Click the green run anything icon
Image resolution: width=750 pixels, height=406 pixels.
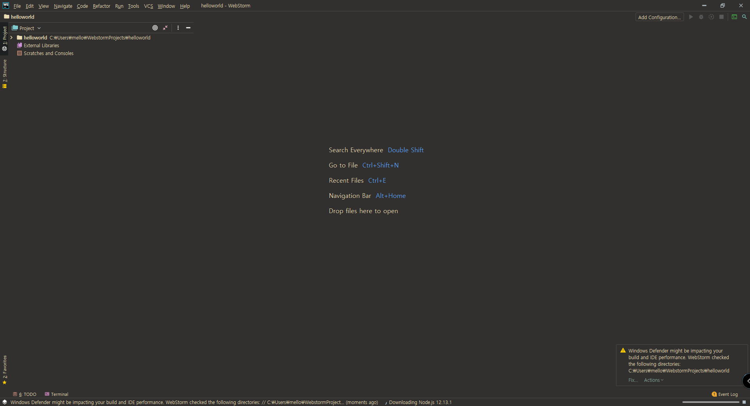click(734, 17)
